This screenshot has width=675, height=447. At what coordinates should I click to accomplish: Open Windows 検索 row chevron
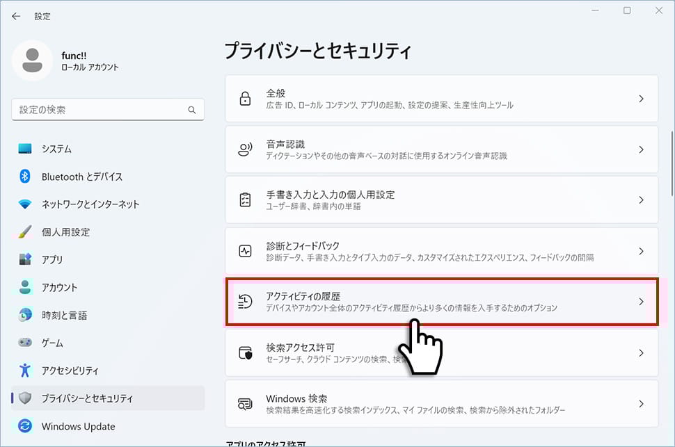(642, 403)
